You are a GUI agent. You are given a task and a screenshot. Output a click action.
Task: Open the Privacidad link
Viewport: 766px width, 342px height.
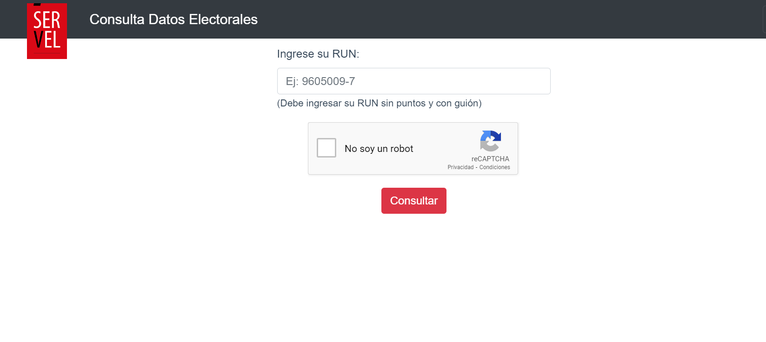tap(460, 167)
